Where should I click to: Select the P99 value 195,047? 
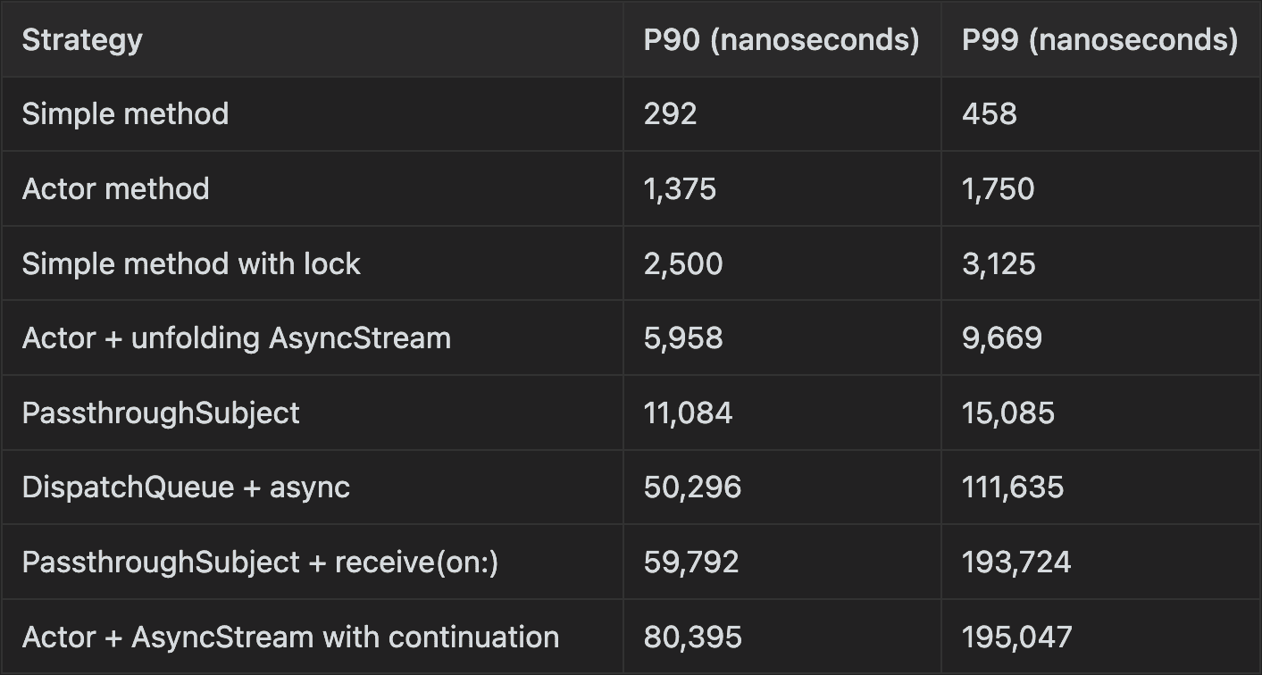coord(1017,637)
